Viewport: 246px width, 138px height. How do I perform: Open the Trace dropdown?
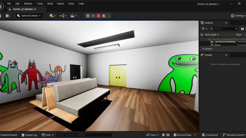(x=152, y=135)
